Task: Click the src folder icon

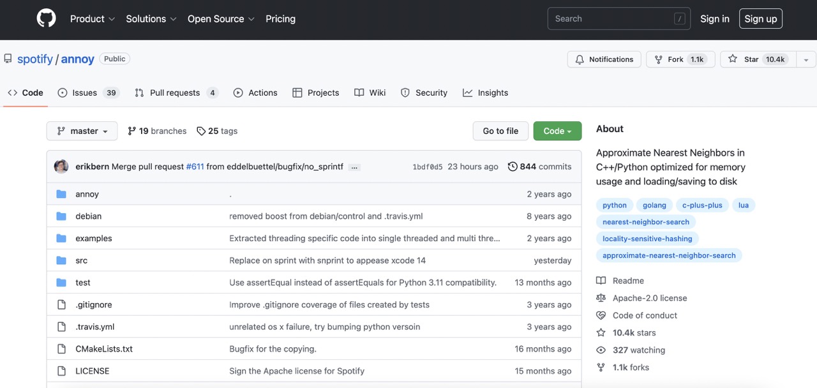Action: click(61, 260)
